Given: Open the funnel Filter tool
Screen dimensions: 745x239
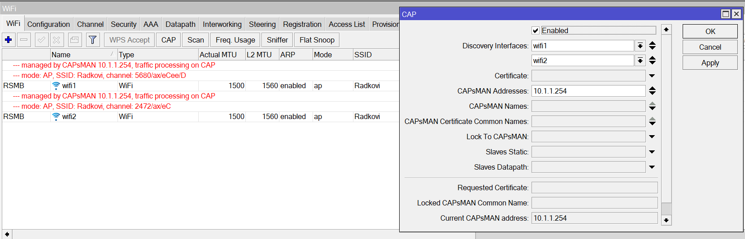Looking at the screenshot, I should coord(92,40).
